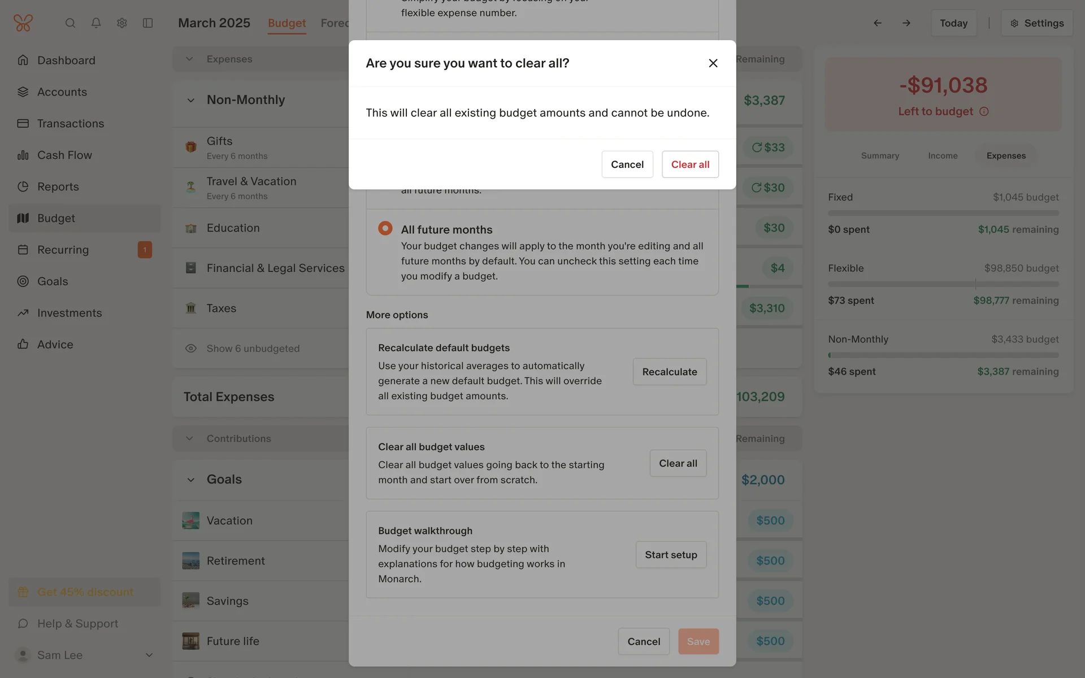The height and width of the screenshot is (678, 1085).
Task: Open search with the magnifier icon
Action: (70, 23)
